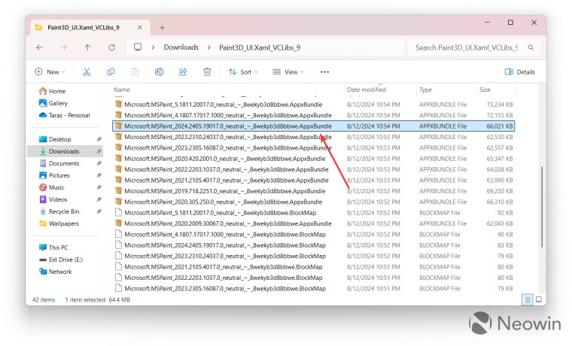Click the vertical scrollbar of file list
The height and width of the screenshot is (346, 572).
(x=542, y=207)
